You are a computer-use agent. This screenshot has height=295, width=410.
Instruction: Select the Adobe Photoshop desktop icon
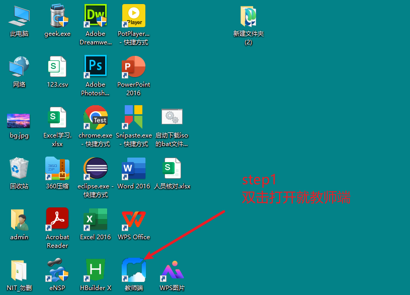point(96,67)
